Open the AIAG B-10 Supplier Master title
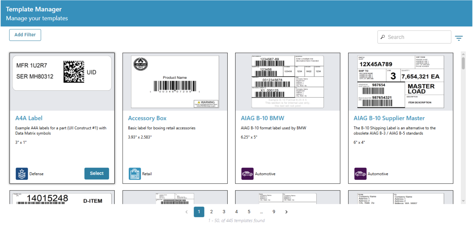473x230 pixels. [389, 118]
